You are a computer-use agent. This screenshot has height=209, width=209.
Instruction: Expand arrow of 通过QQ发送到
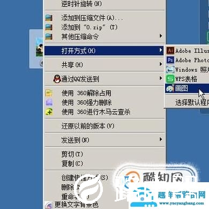[161, 78]
